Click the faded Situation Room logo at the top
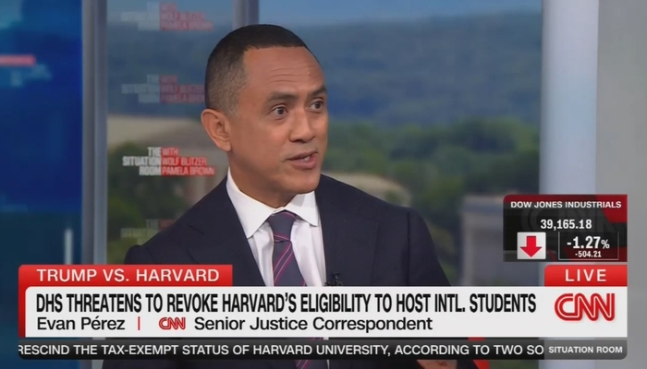The width and height of the screenshot is (647, 369). (167, 16)
